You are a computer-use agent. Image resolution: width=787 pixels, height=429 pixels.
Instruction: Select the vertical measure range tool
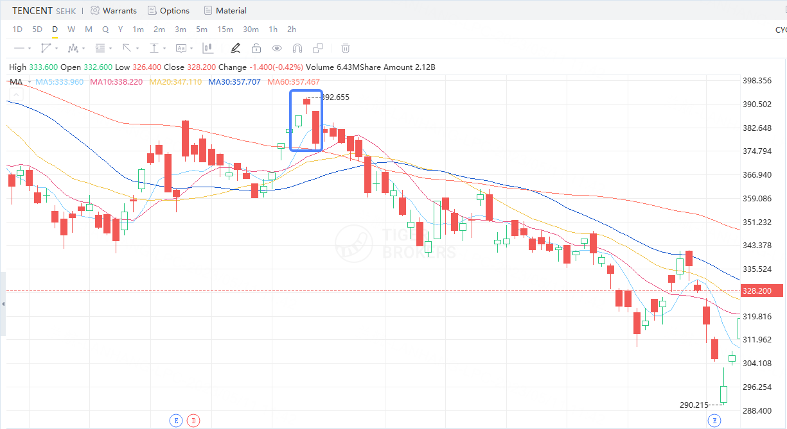pyautogui.click(x=154, y=48)
